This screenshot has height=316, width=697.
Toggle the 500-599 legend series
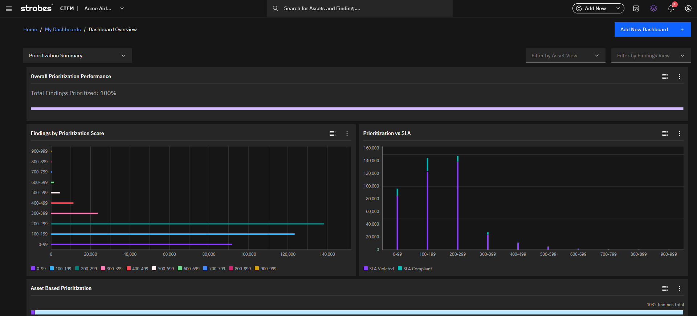click(x=163, y=269)
